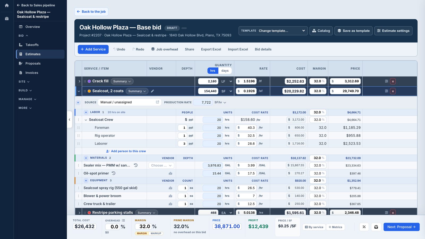Screen dimensions: 425x239
Task: Open settings sliders icon for Sealcoat, 2 coats row
Action: (x=386, y=91)
